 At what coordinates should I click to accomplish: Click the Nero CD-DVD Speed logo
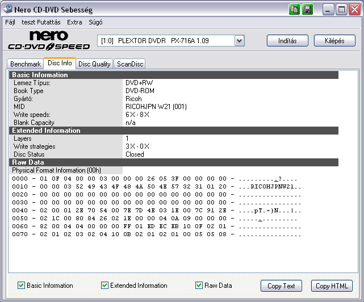tap(49, 41)
